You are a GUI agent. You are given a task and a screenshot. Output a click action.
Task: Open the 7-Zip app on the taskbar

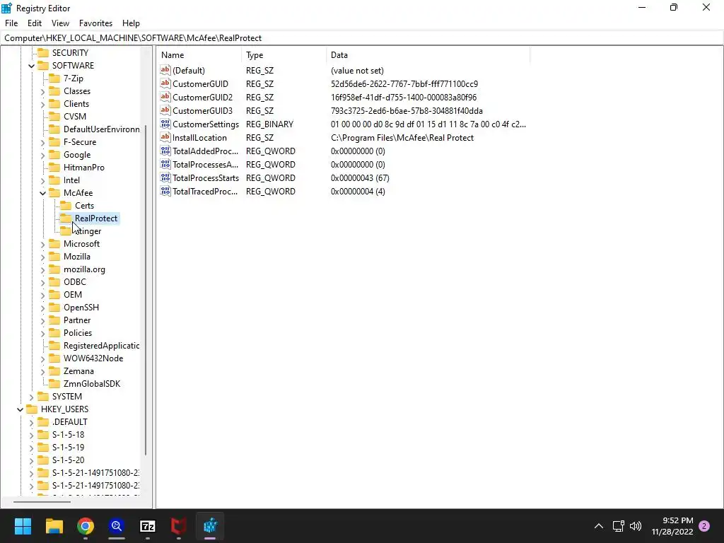click(x=147, y=526)
